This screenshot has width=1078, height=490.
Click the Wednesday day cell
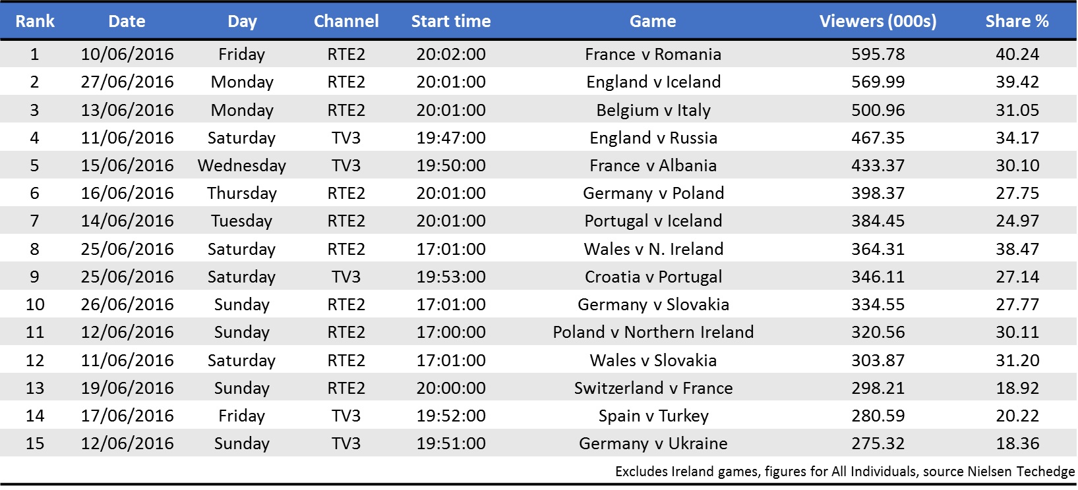pyautogui.click(x=242, y=165)
